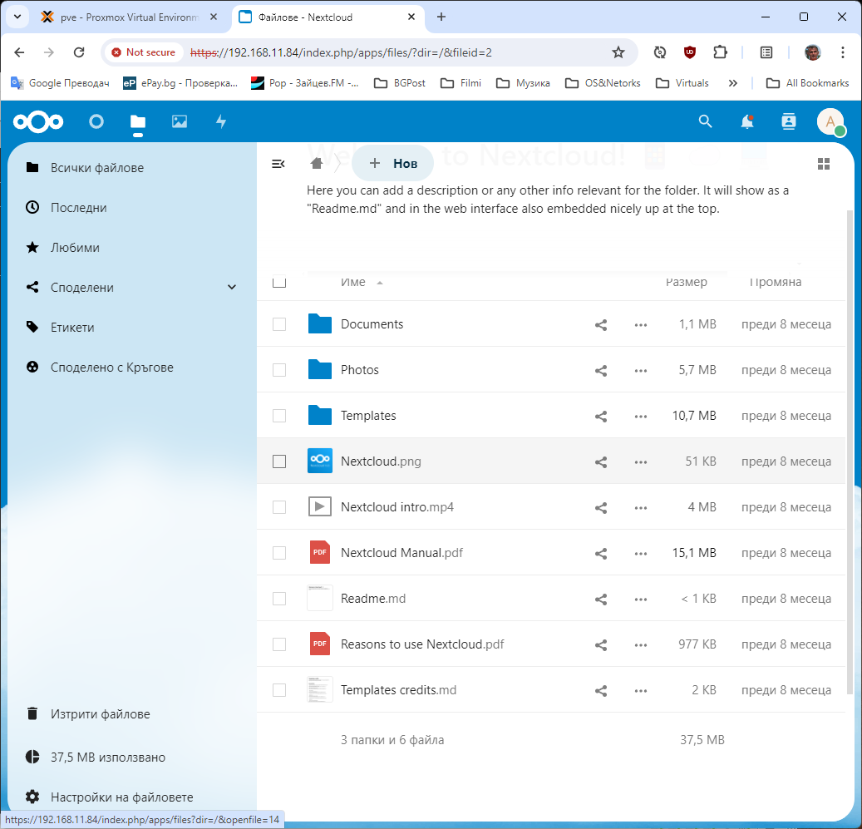This screenshot has height=829, width=862.
Task: Check the Documents folder checkbox
Action: click(x=279, y=324)
